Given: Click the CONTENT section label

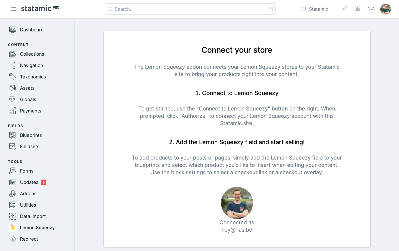Looking at the screenshot, I should click(18, 45).
